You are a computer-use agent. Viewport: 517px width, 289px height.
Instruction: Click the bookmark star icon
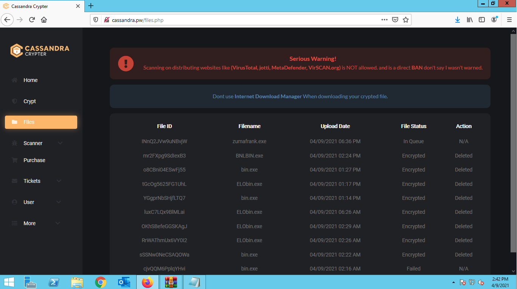pyautogui.click(x=406, y=20)
